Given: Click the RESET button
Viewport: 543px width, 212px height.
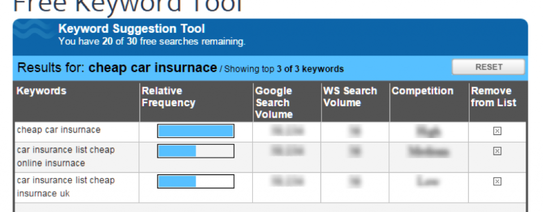Looking at the screenshot, I should (488, 67).
